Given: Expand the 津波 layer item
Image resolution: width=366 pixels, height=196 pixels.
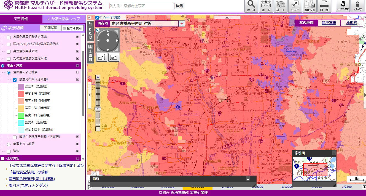Looking at the screenshot, I should (77, 151).
